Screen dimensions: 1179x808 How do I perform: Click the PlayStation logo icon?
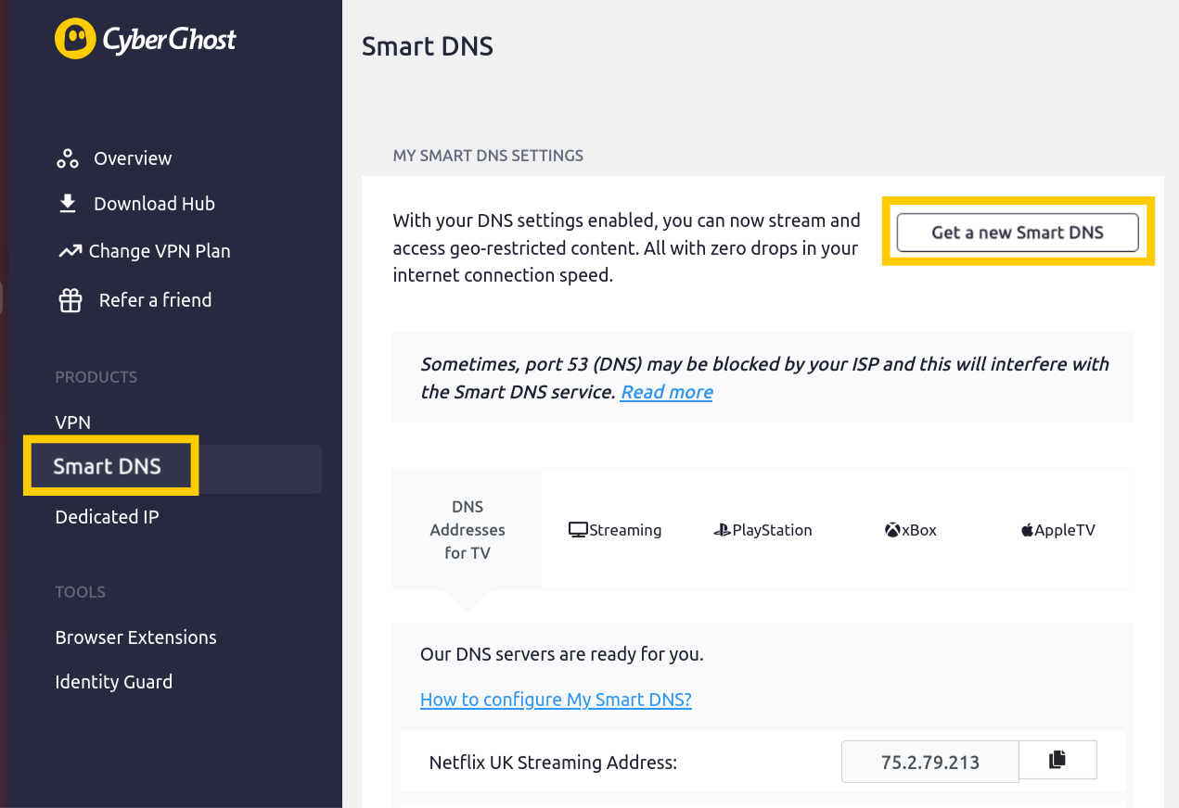point(722,530)
